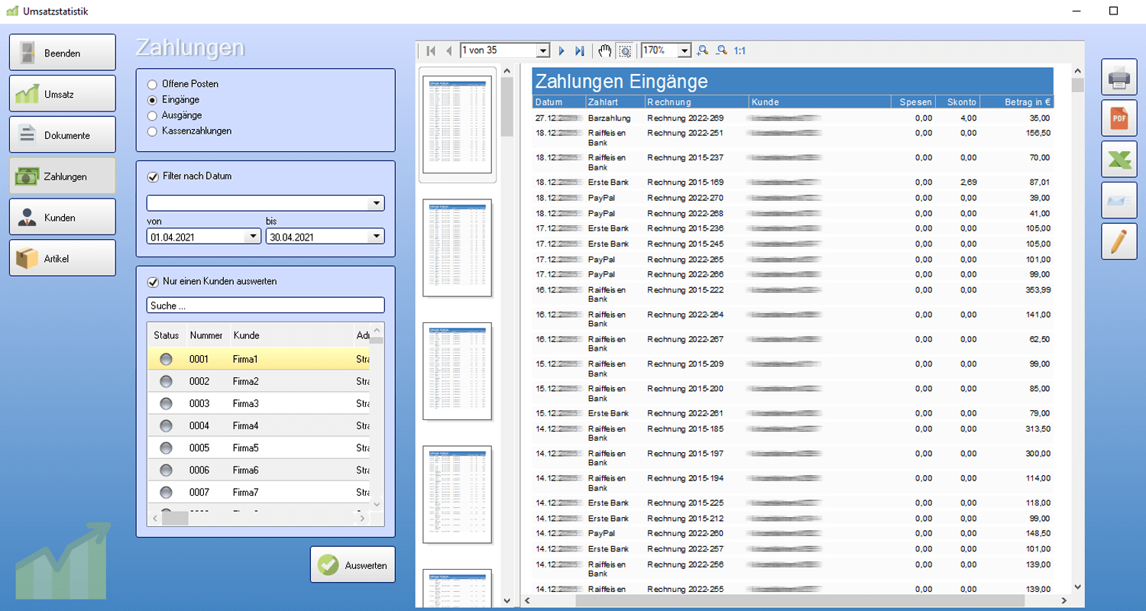Toggle Nur einen Kunden auswerten checkbox

(152, 281)
